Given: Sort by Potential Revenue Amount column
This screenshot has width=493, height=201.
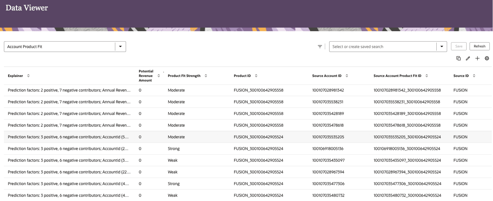Looking at the screenshot, I should click(159, 76).
